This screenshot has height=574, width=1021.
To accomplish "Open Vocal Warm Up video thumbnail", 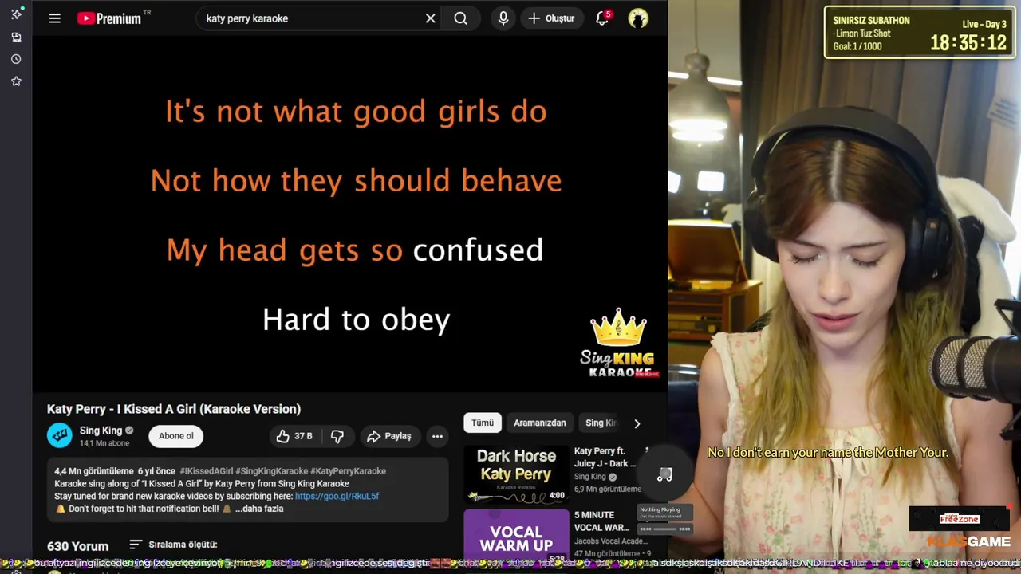I will tap(516, 536).
